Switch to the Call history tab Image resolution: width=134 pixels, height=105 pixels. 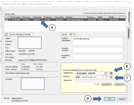pyautogui.click(x=129, y=33)
